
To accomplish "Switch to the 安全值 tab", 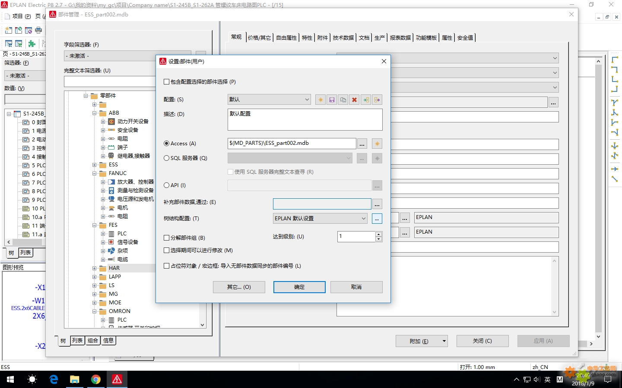I will pyautogui.click(x=465, y=38).
